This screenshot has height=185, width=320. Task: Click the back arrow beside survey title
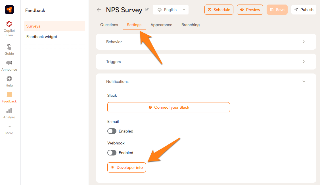point(99,10)
